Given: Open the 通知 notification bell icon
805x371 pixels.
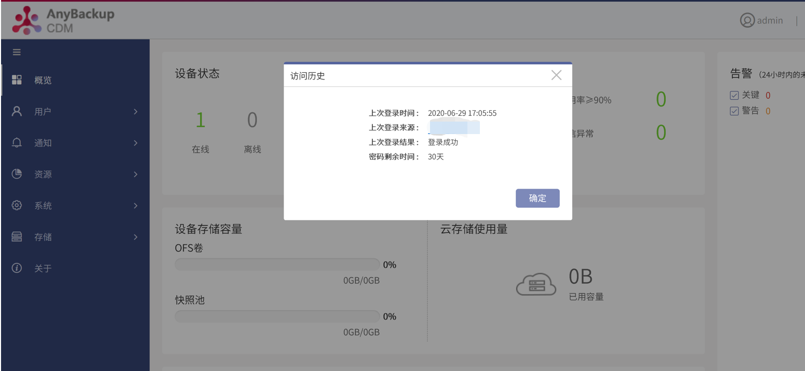Looking at the screenshot, I should [17, 142].
